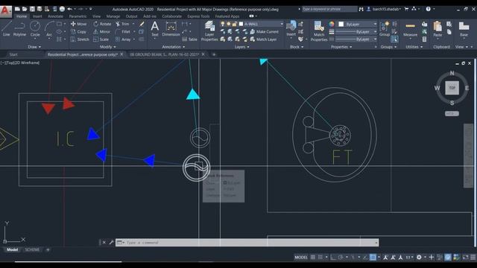This screenshot has height=268, width=477.
Task: Click the Rotate tool
Action: 102,24
